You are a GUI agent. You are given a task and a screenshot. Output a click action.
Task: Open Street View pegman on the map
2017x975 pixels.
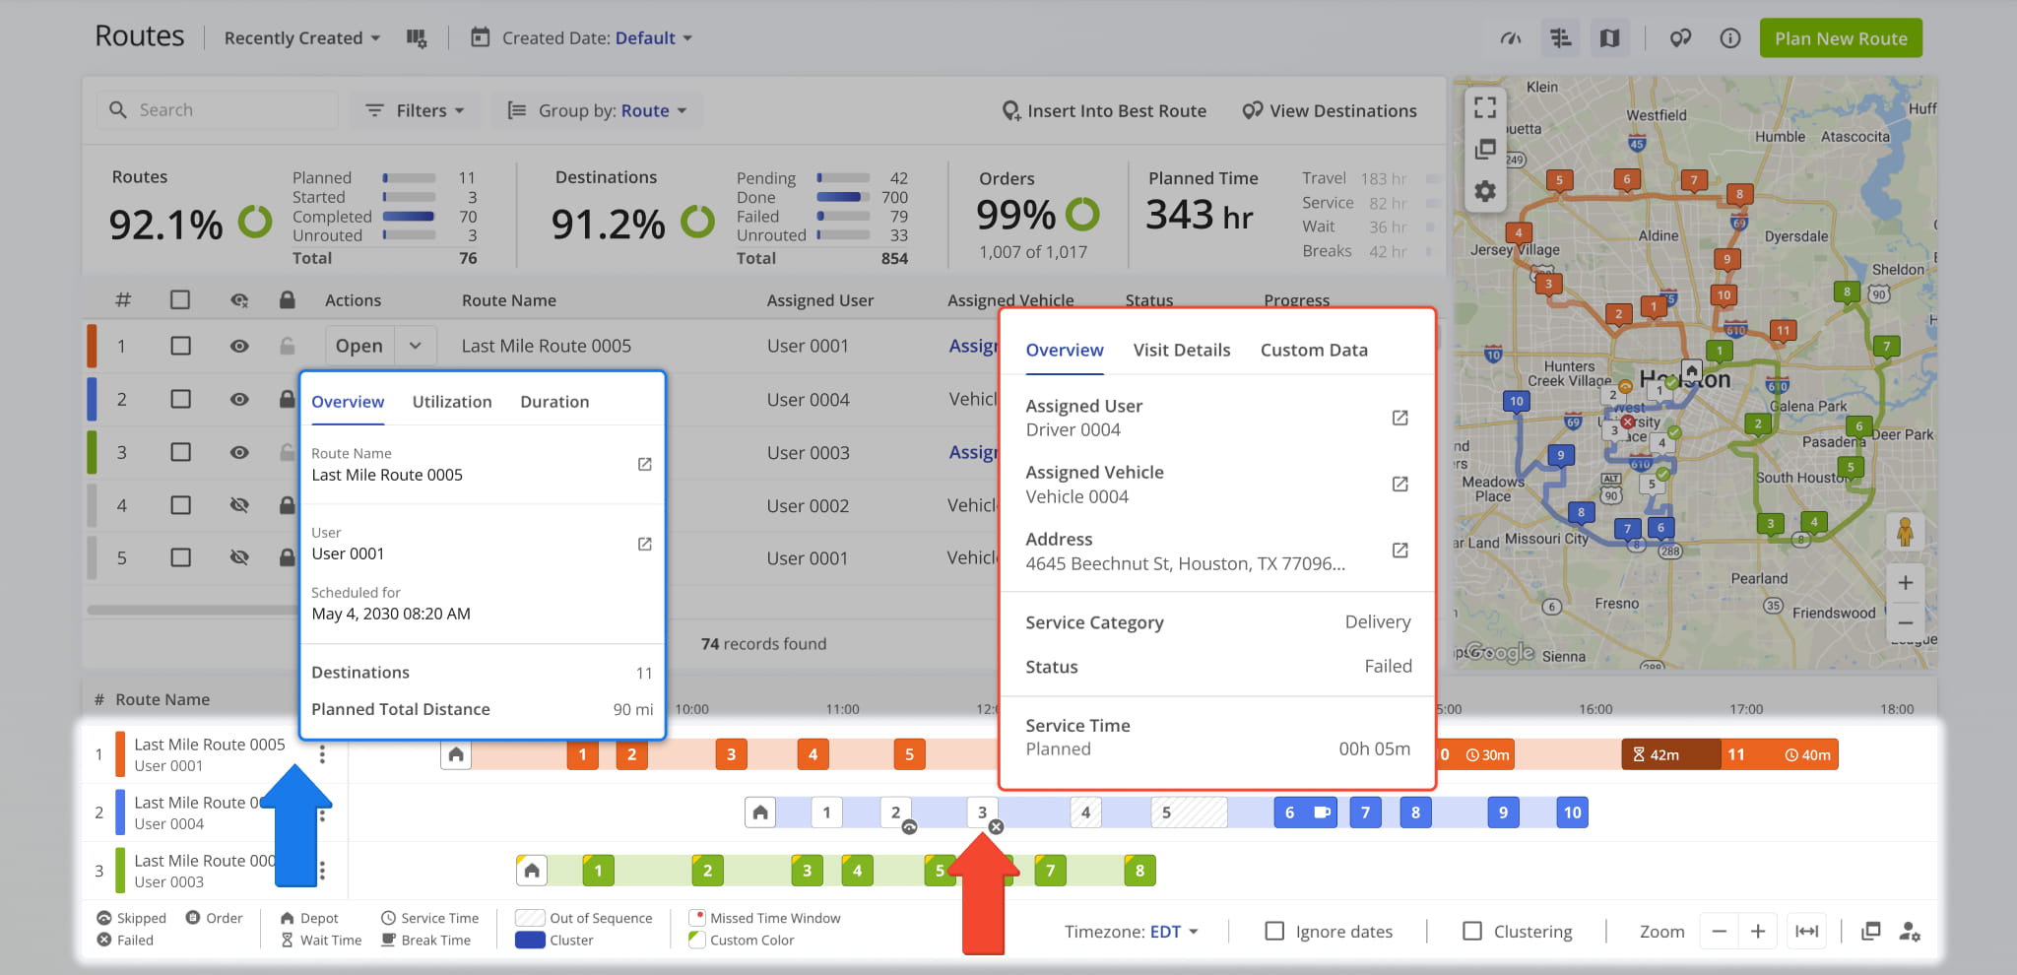point(1906,532)
